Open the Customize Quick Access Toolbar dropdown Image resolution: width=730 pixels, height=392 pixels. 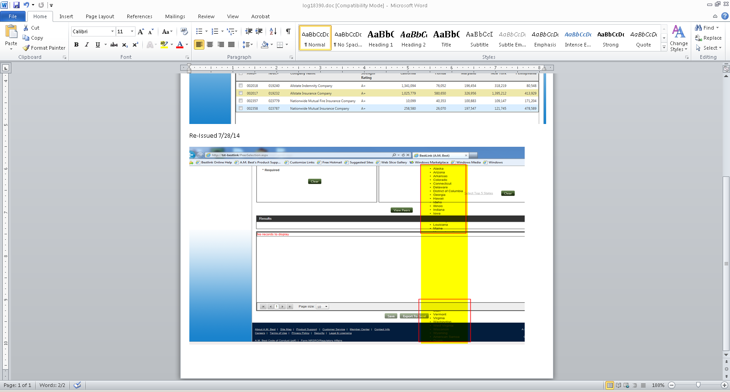[x=52, y=5]
